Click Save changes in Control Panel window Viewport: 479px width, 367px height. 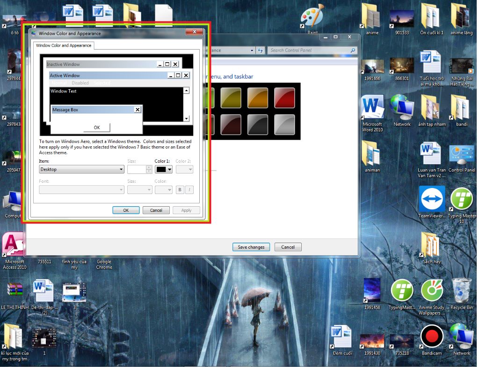(x=251, y=247)
